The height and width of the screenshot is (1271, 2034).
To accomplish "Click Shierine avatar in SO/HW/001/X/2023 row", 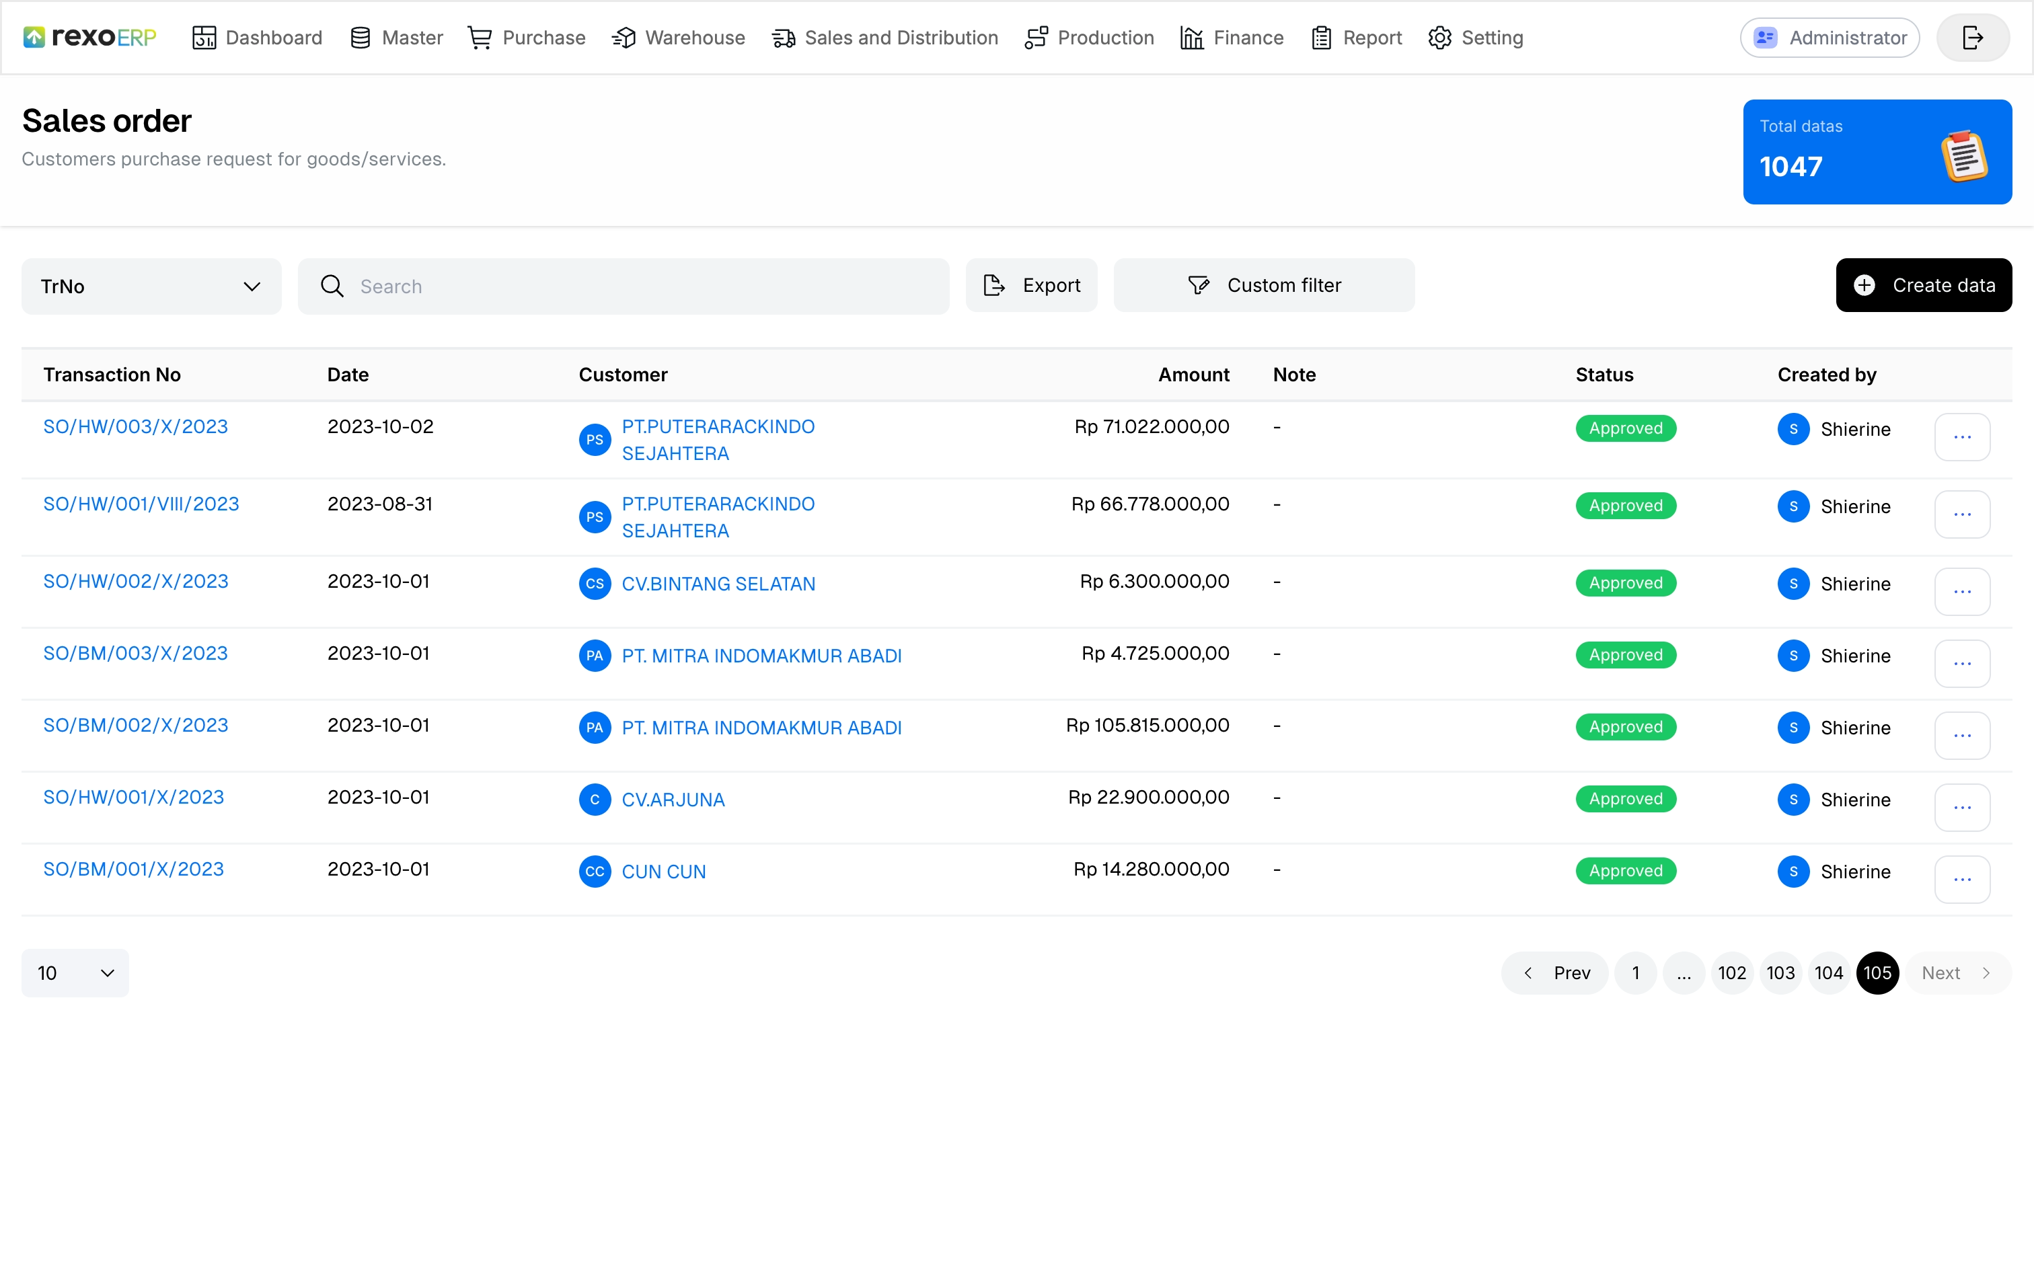I will [x=1794, y=800].
